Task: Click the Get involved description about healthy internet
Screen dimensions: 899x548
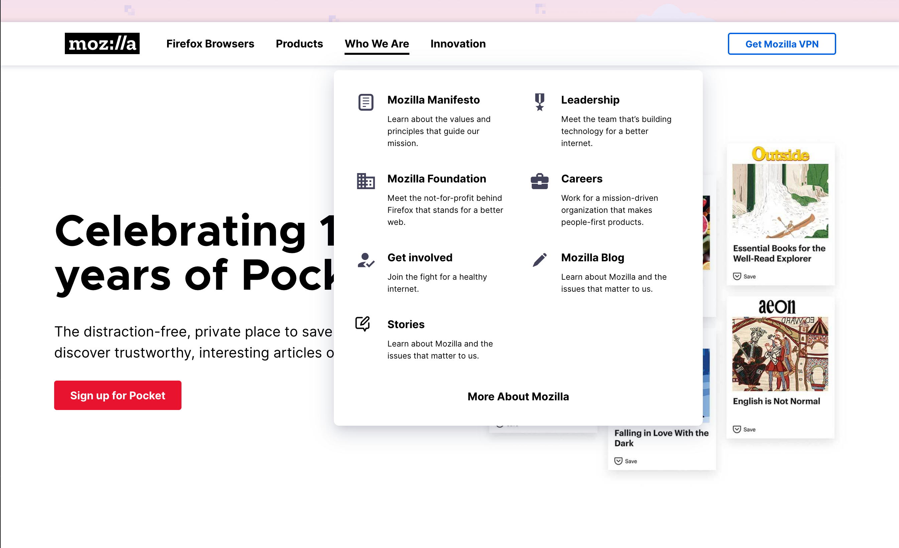Action: (437, 283)
